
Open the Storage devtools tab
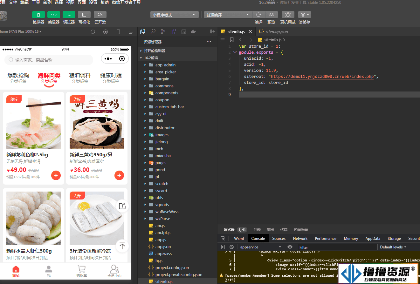(x=394, y=239)
